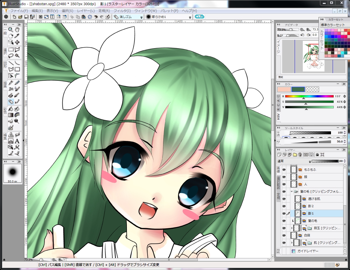The image size is (350, 270).
Task: Click the save floppy disk icon
Action: (x=26, y=17)
